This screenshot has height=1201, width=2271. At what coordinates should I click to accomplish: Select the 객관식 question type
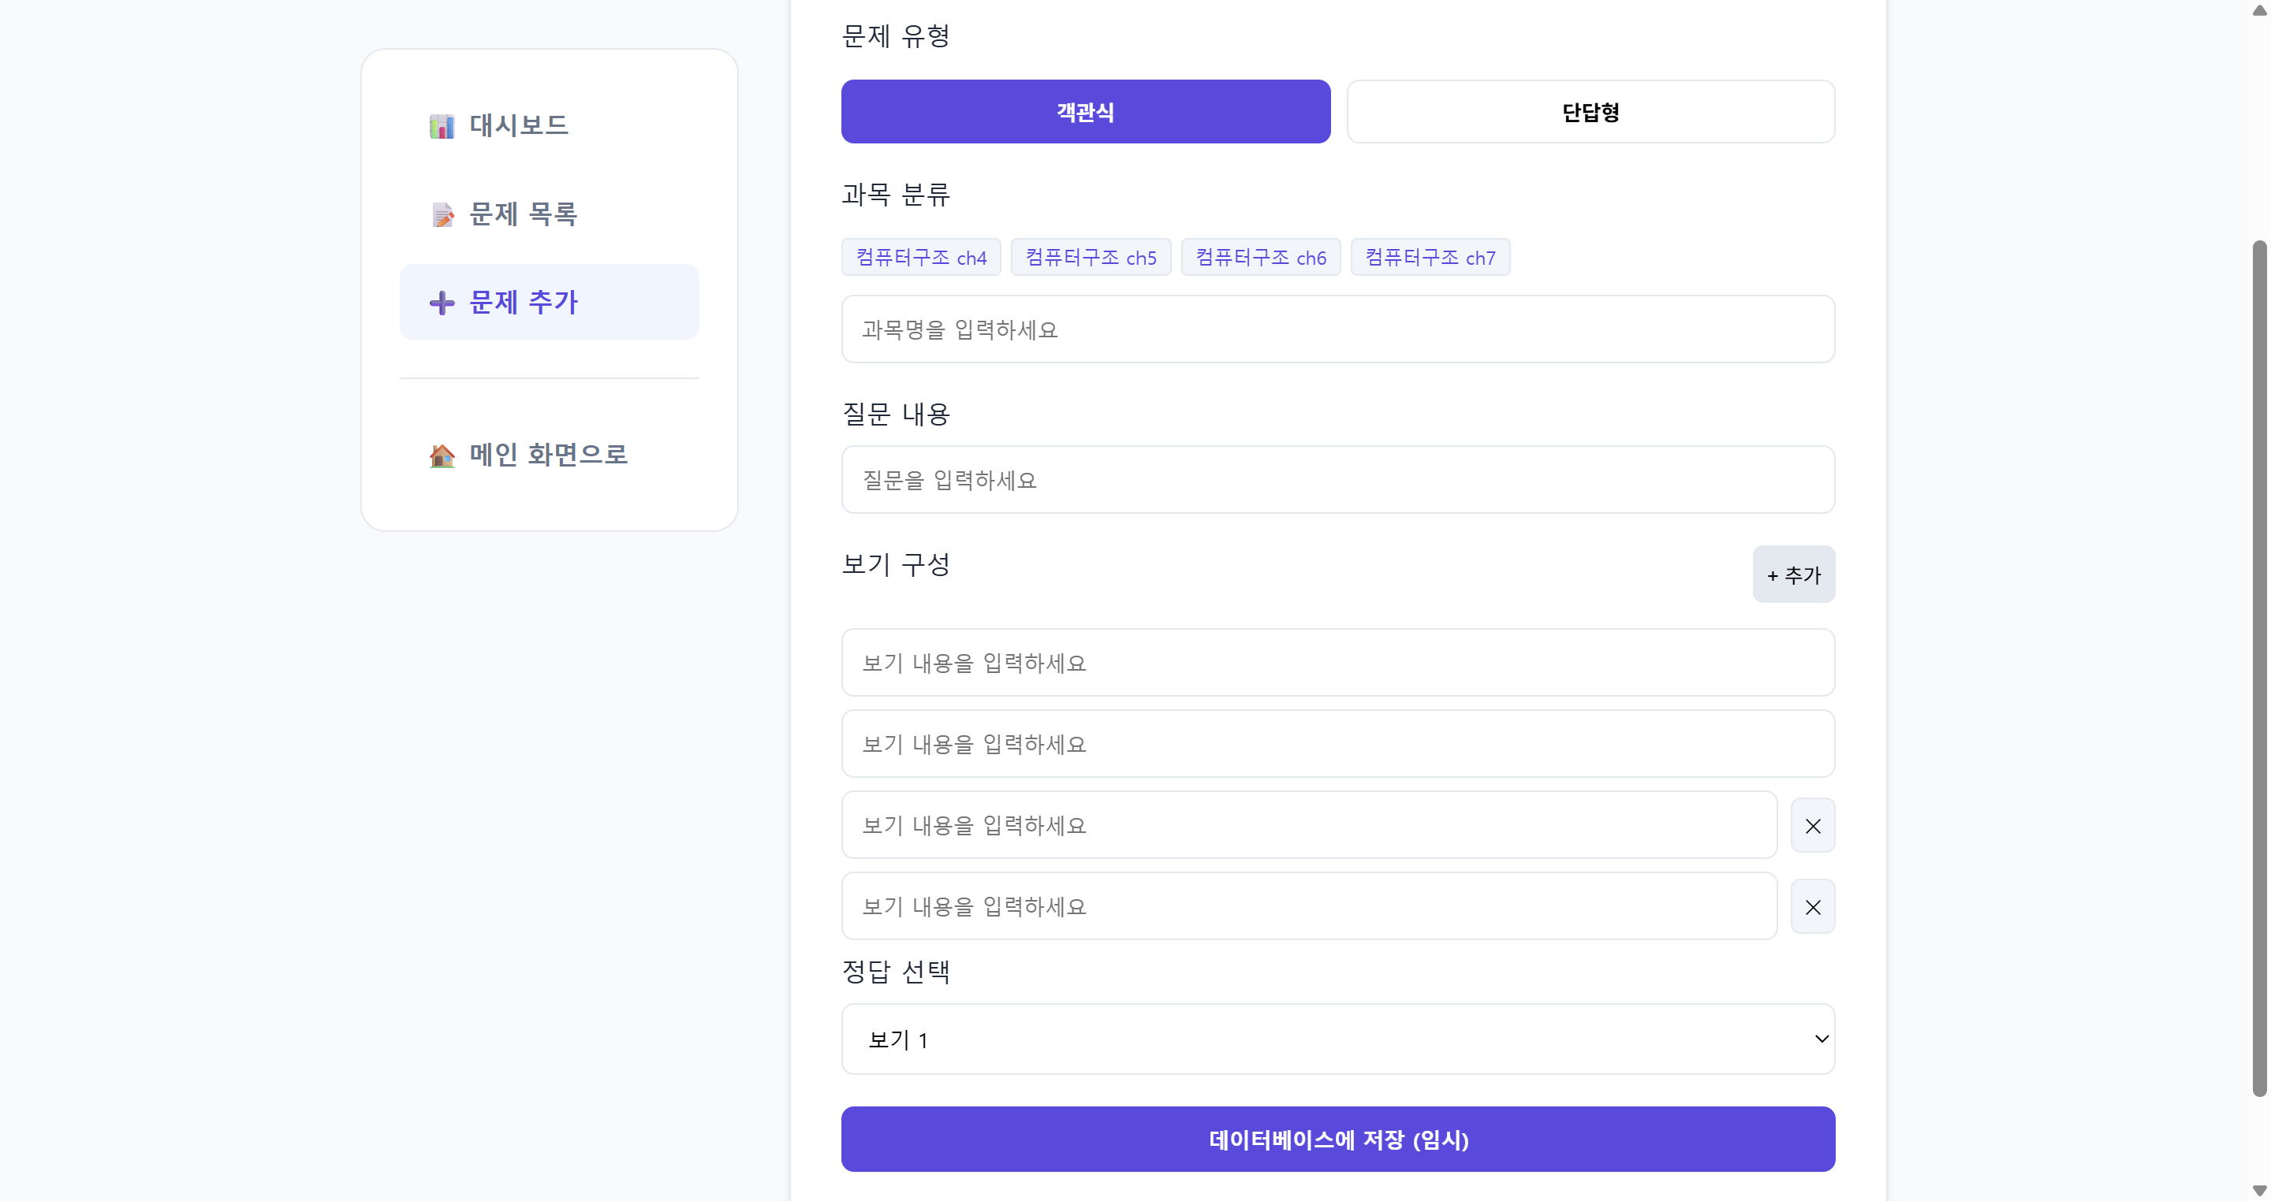tap(1085, 112)
